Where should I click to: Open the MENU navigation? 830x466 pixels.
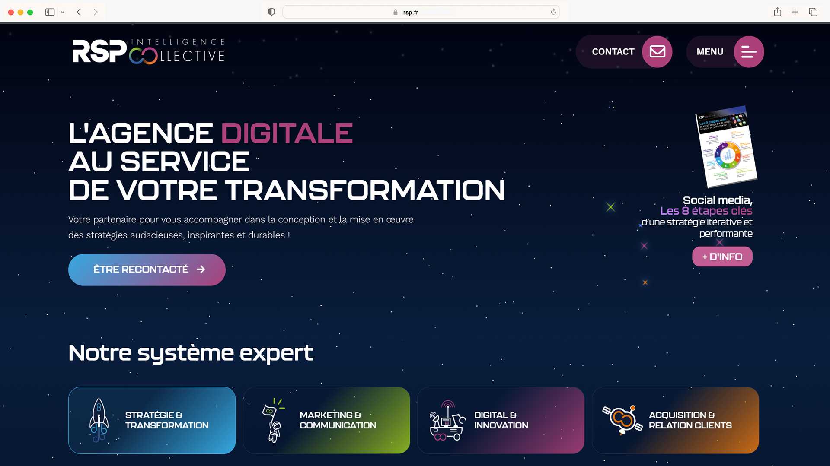[710, 52]
